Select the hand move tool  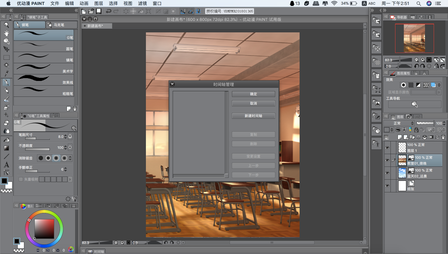coord(6,33)
